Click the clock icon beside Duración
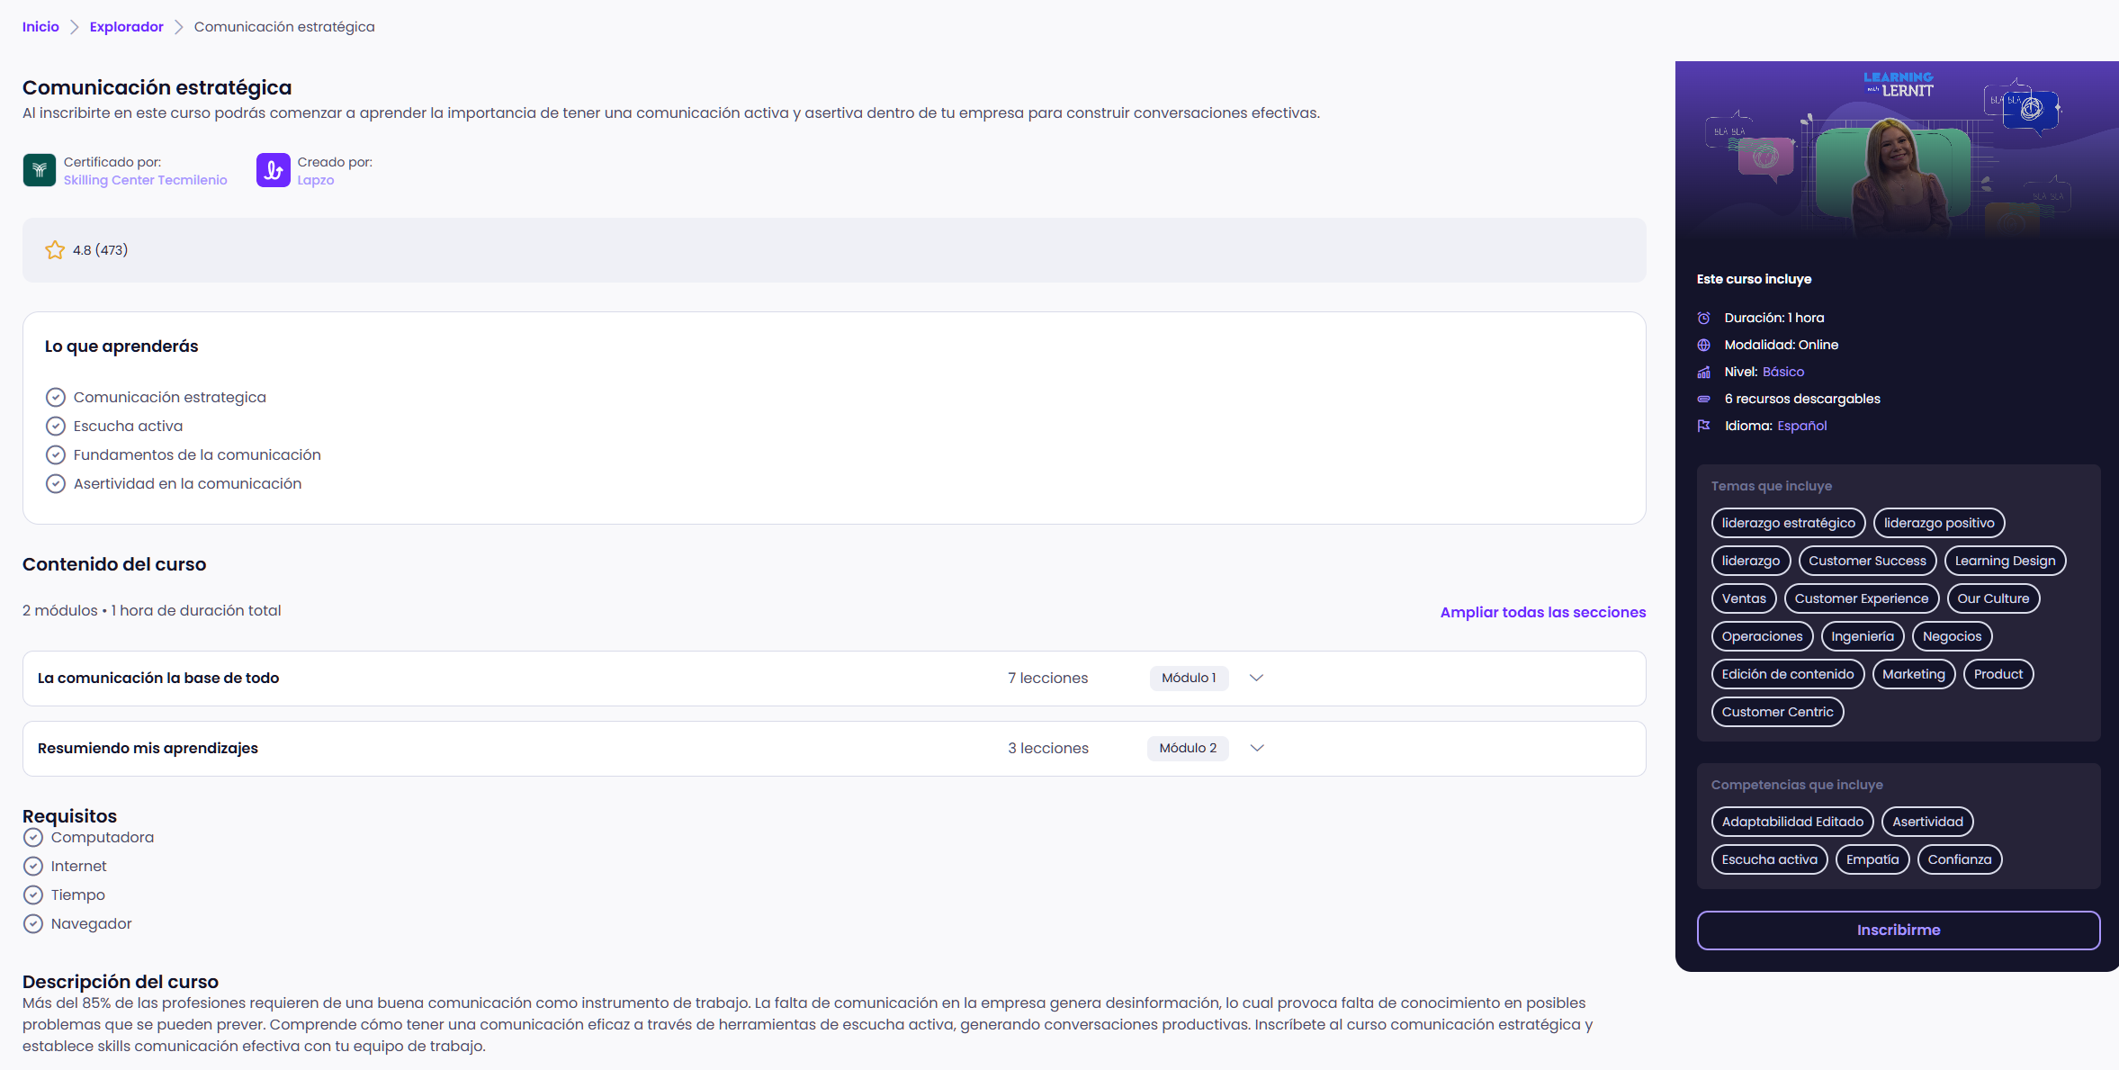Screen dimensions: 2119x1070 pyautogui.click(x=1703, y=318)
